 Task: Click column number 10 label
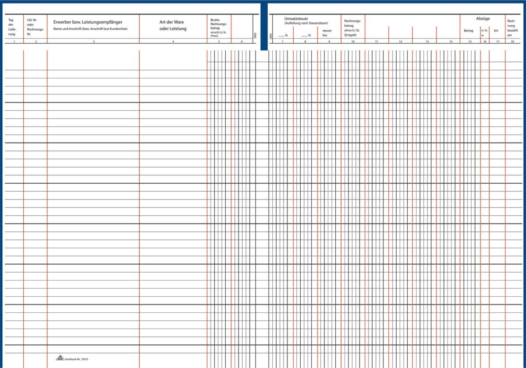[353, 42]
